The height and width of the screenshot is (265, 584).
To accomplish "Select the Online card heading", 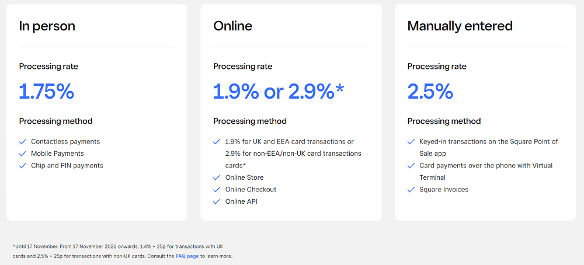I will pyautogui.click(x=233, y=26).
